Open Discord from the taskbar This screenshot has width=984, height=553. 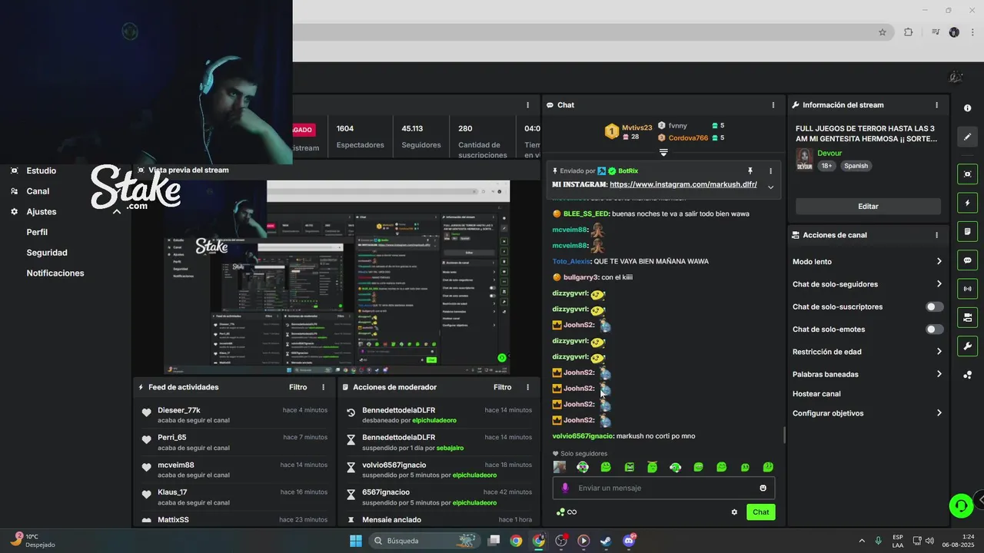click(x=629, y=541)
